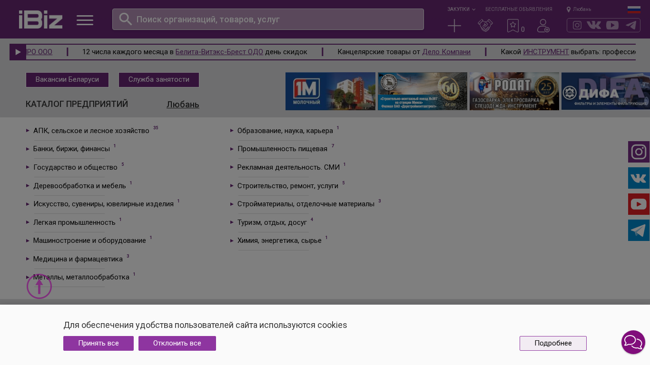Expand Металлы, металлообработка category

point(81,277)
